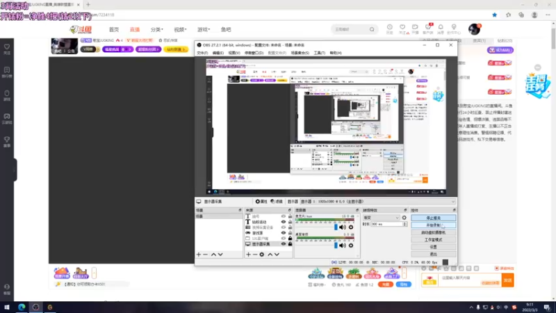Screen dimensions: 556x313
Task: Open source properties gear in OBS sources toolbar
Action: click(262, 255)
